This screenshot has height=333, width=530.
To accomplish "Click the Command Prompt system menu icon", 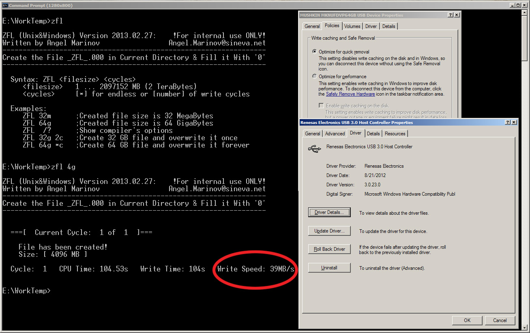I will tap(5, 5).
